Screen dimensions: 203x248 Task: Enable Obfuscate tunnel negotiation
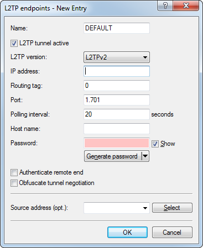14,183
